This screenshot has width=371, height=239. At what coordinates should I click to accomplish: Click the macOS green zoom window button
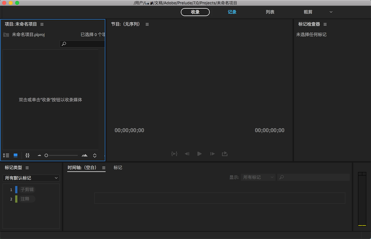[x=17, y=3]
